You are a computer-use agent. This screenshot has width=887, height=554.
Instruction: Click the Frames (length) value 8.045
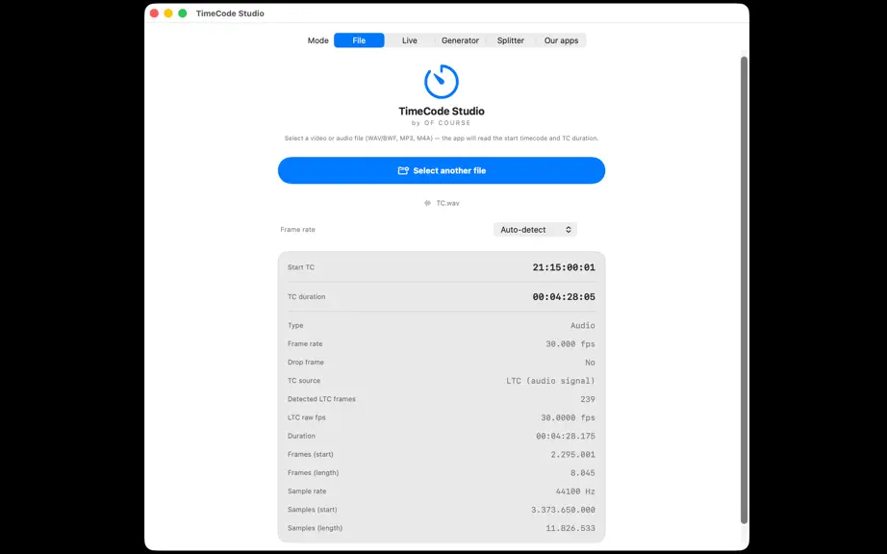(583, 472)
